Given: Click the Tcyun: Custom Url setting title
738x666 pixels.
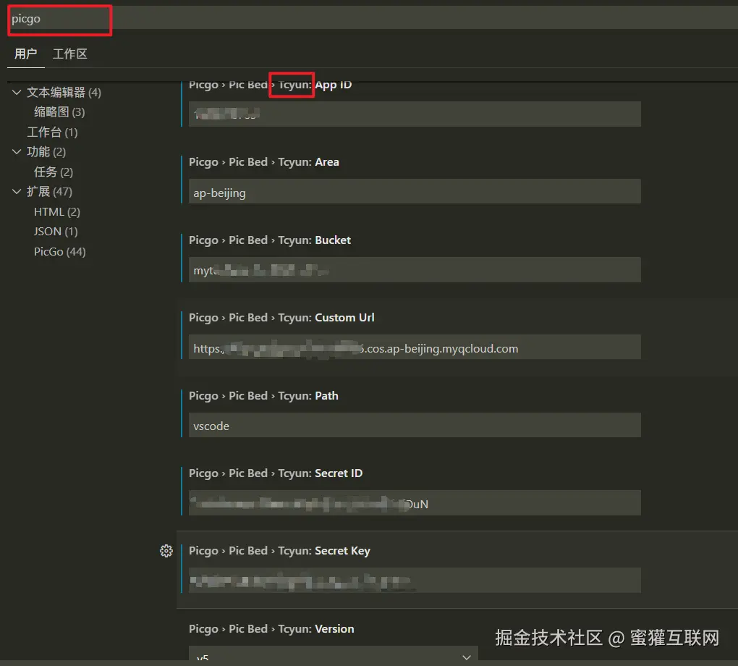Looking at the screenshot, I should coord(281,318).
